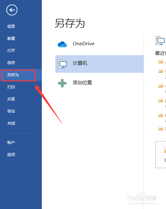
Task: Open 选项 settings
Action: point(11,155)
